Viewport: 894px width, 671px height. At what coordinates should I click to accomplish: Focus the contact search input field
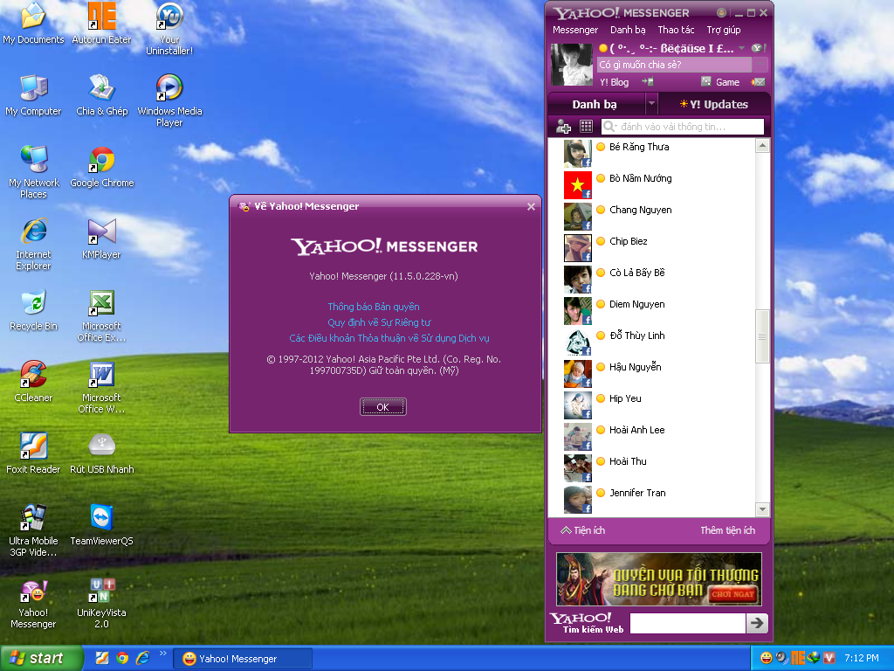click(x=682, y=126)
